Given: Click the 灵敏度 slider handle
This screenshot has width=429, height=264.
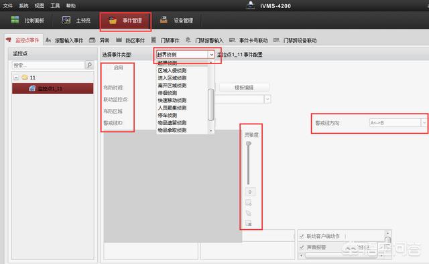Looking at the screenshot, I should click(x=249, y=144).
